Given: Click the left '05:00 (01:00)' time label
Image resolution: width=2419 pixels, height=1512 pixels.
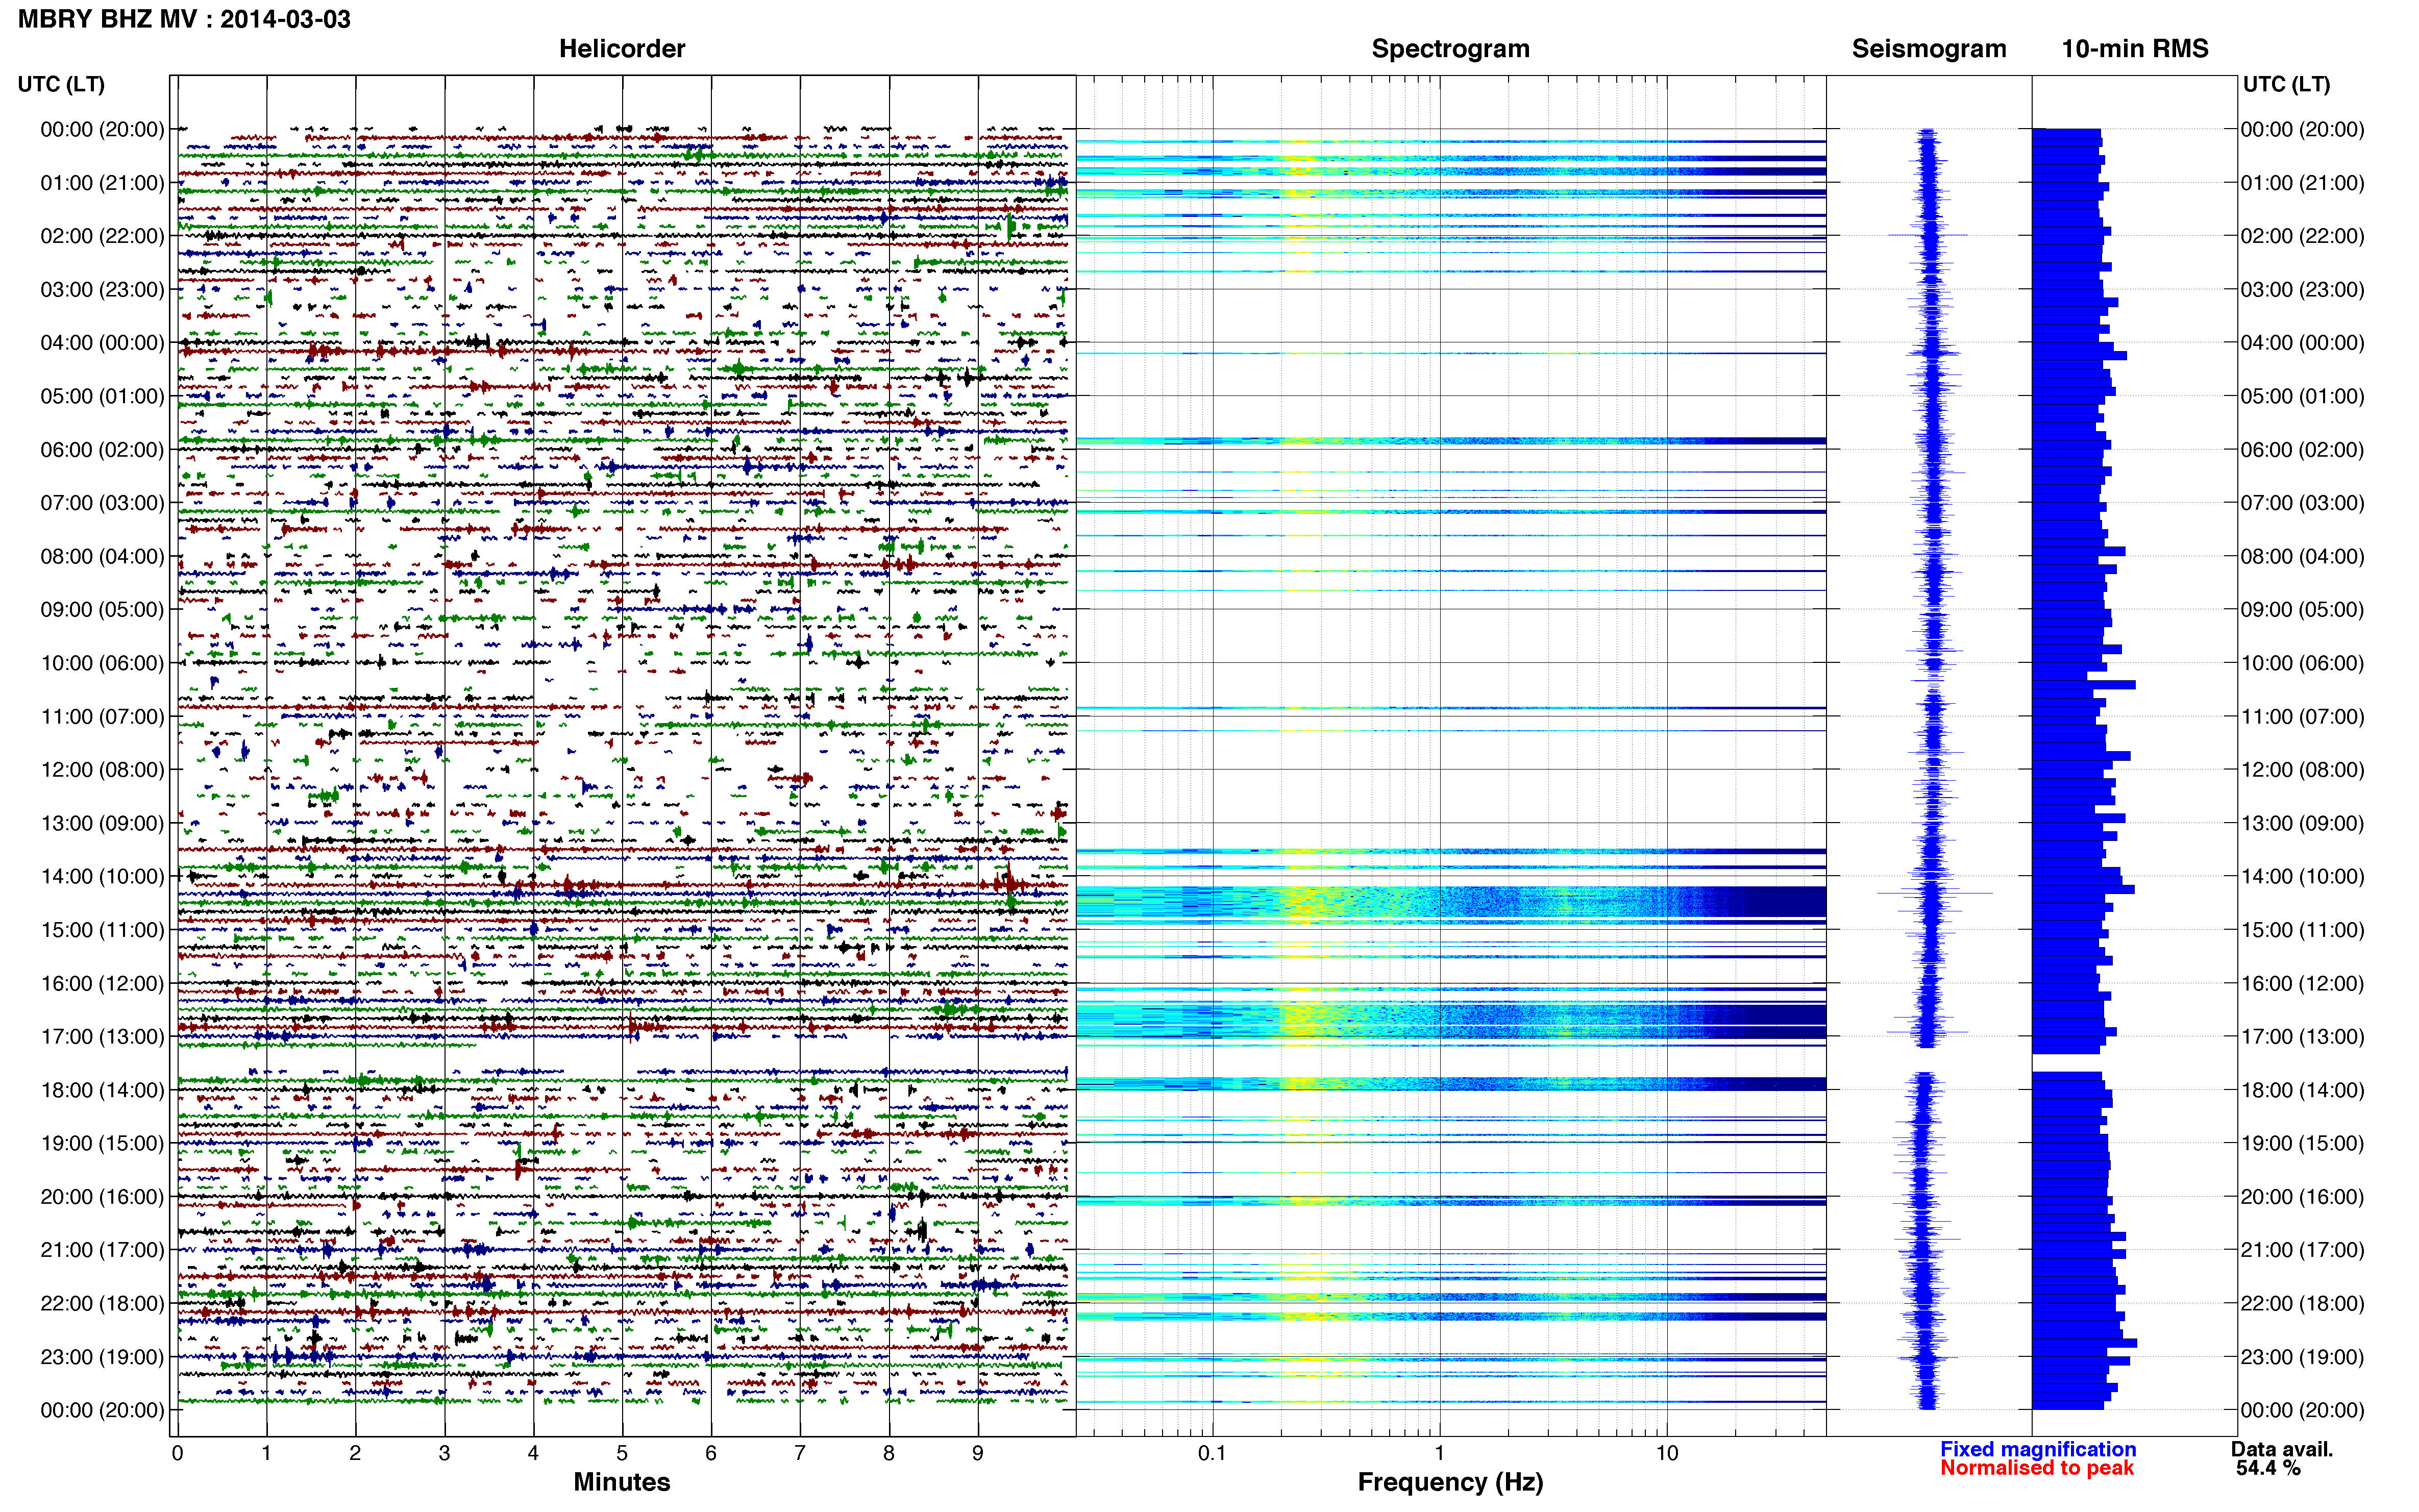Looking at the screenshot, I should tap(102, 396).
